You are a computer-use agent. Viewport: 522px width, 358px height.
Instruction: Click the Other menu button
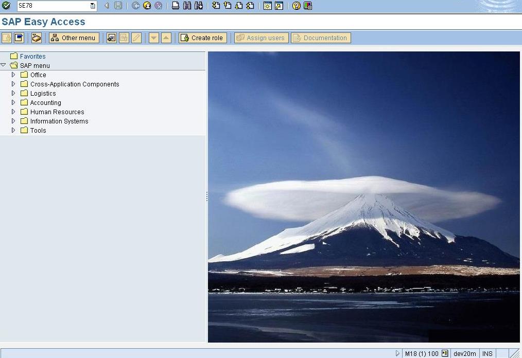(74, 38)
